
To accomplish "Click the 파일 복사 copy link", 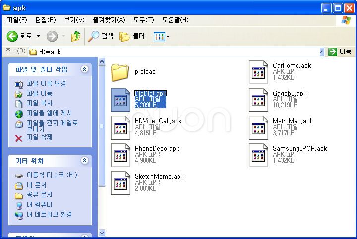I will [39, 103].
